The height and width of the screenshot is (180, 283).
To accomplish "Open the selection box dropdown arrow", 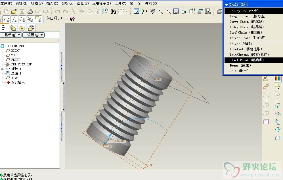I will [127, 11].
